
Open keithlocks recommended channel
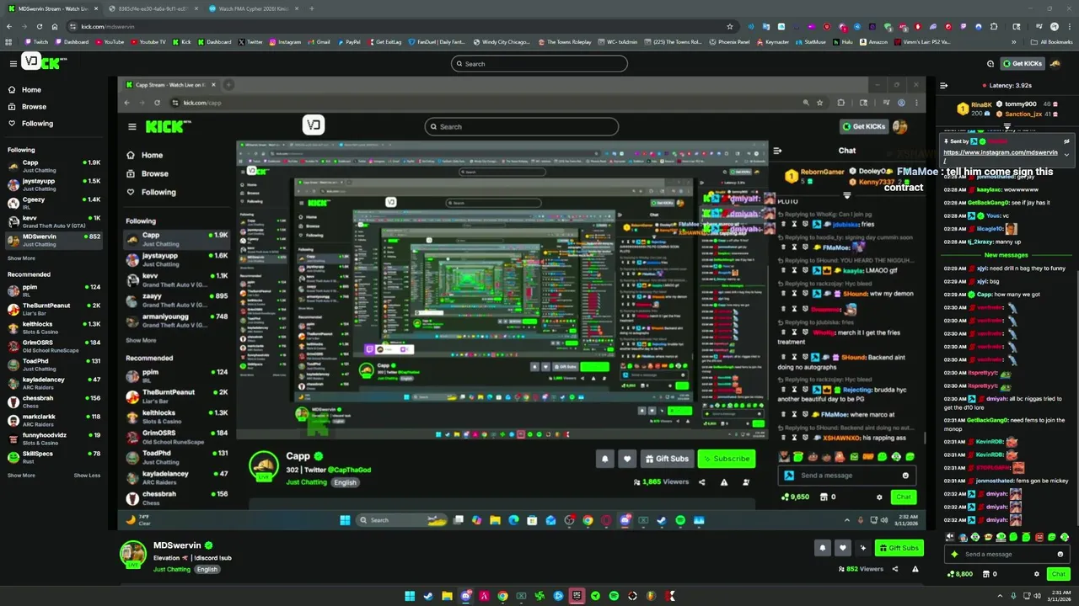[x=54, y=327]
